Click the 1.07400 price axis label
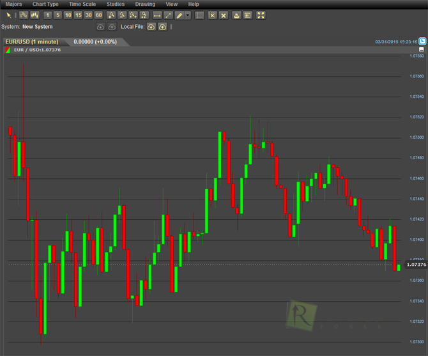 [417, 240]
